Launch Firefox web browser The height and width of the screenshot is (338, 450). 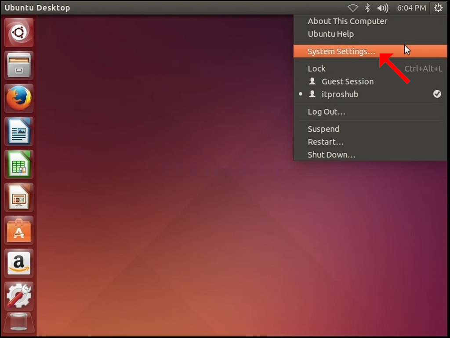pos(19,98)
